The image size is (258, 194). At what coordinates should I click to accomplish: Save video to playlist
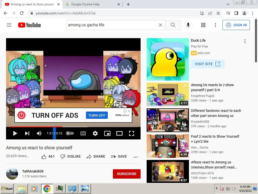(119, 156)
